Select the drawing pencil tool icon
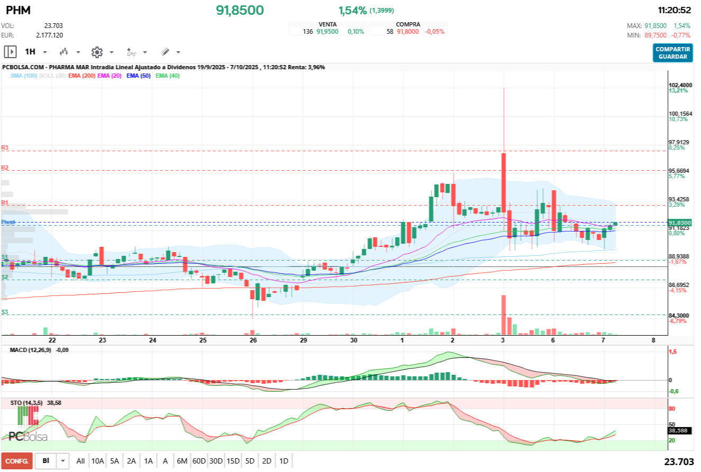This screenshot has width=701, height=472. [x=165, y=52]
